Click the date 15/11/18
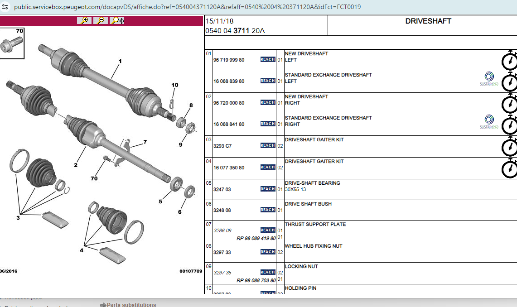 [220, 21]
